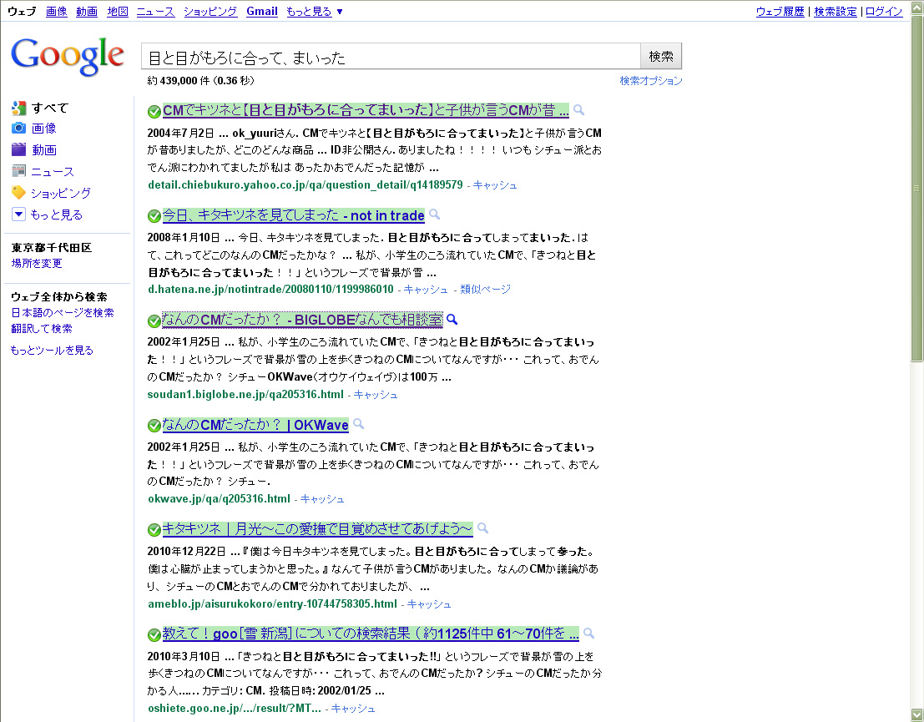Image resolution: width=924 pixels, height=722 pixels.
Task: Open the 検索オプション link
Action: click(651, 81)
